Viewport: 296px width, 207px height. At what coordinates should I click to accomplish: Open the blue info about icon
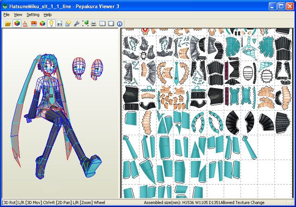(120, 24)
